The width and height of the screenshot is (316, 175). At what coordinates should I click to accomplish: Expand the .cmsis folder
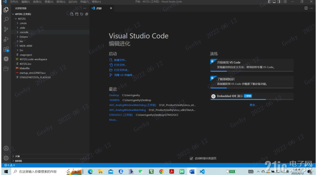coord(50,23)
